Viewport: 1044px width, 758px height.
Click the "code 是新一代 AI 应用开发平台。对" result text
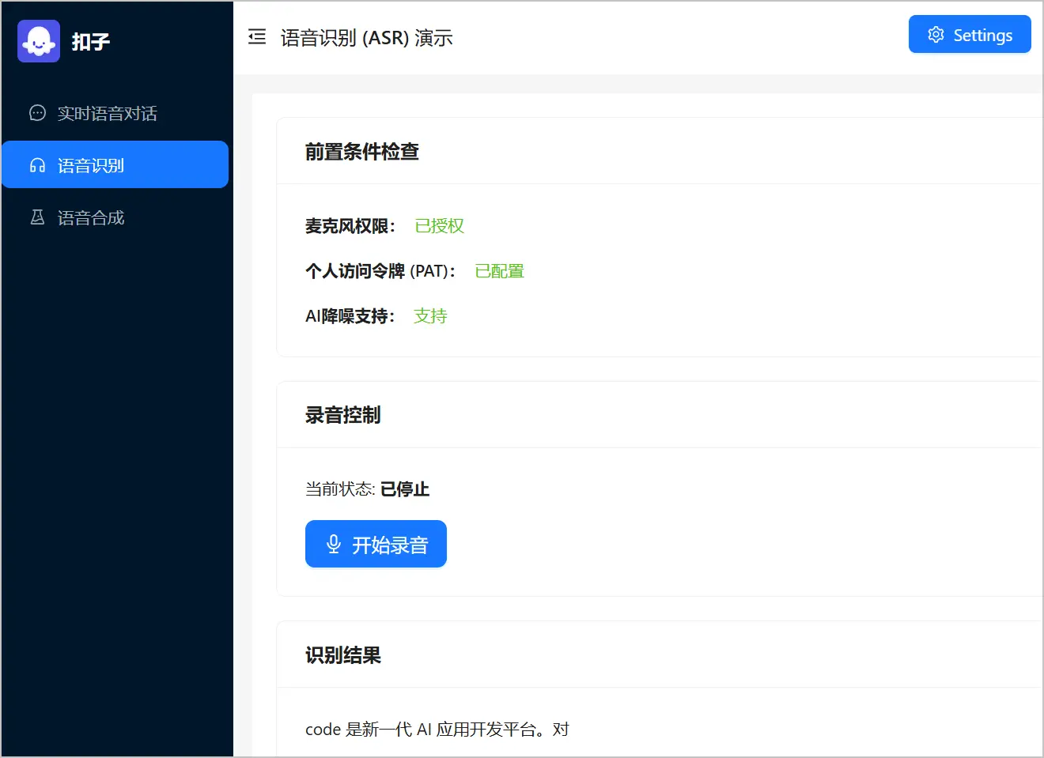[437, 730]
